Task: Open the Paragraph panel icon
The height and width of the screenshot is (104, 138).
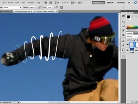Action: (x=123, y=45)
